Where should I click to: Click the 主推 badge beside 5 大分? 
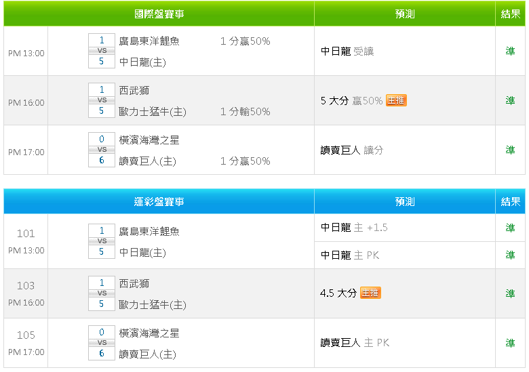[396, 100]
